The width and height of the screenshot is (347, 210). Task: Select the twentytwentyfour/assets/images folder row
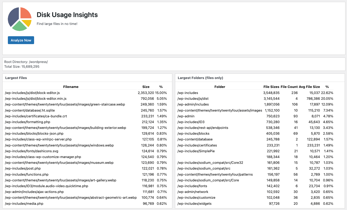pyautogui.click(x=255, y=110)
